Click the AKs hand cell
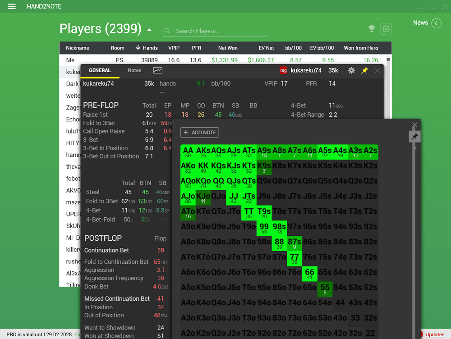451x339 pixels. (x=203, y=152)
